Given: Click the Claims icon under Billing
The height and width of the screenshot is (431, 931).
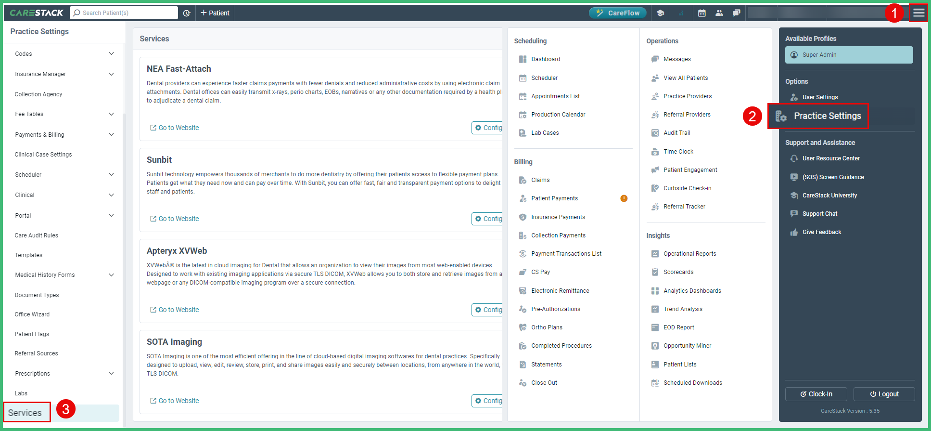Looking at the screenshot, I should tap(523, 180).
